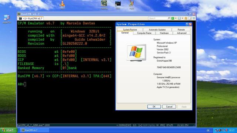Click the [+] status bar indicator
The width and height of the screenshot is (237, 133).
click(x=140, y=125)
